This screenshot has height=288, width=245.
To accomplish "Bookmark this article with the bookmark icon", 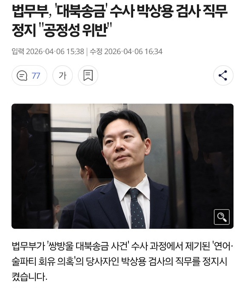I will (88, 75).
